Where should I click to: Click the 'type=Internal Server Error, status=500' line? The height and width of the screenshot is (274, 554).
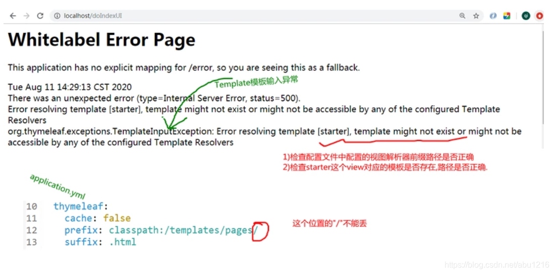[x=154, y=98]
